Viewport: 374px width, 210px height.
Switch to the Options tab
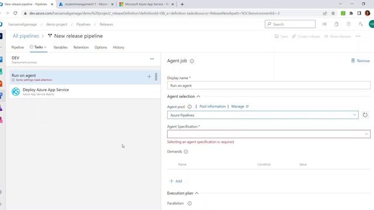coord(101,47)
